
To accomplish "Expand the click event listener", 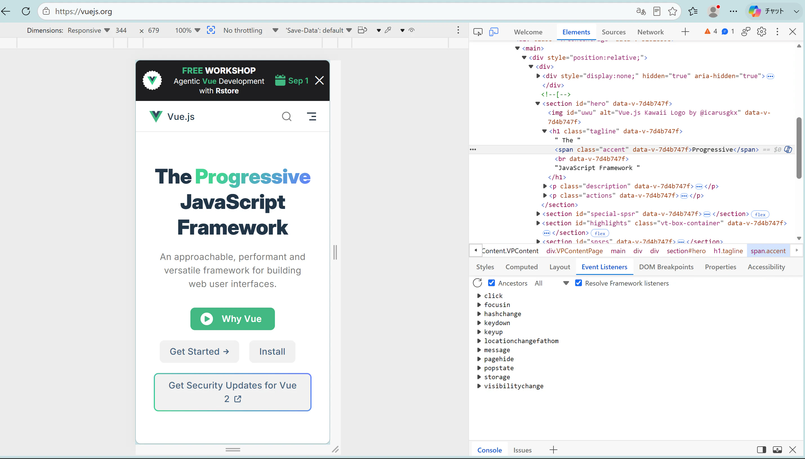I will pyautogui.click(x=479, y=296).
